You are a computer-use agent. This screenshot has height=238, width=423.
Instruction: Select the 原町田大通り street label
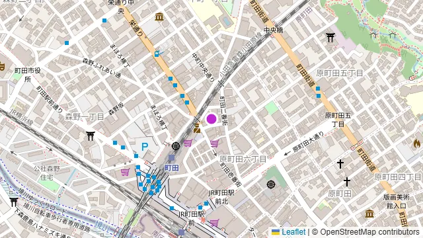tap(309, 141)
